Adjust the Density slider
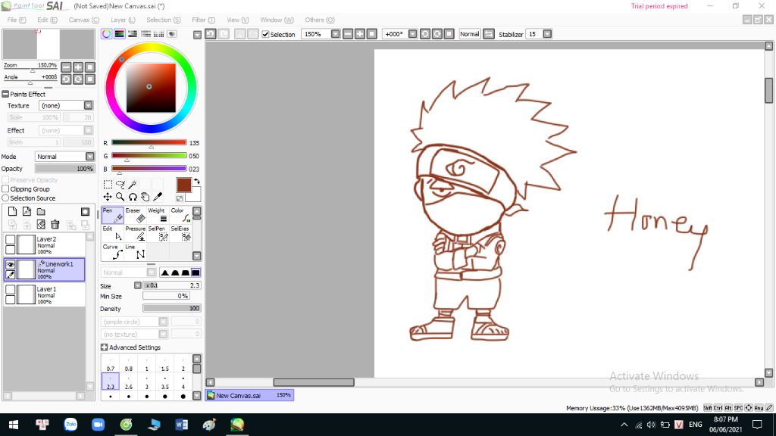 172,308
